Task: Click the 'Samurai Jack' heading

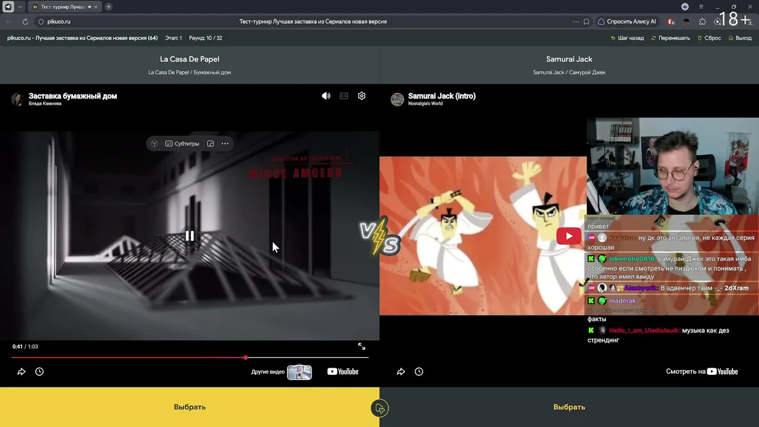Action: (x=569, y=59)
